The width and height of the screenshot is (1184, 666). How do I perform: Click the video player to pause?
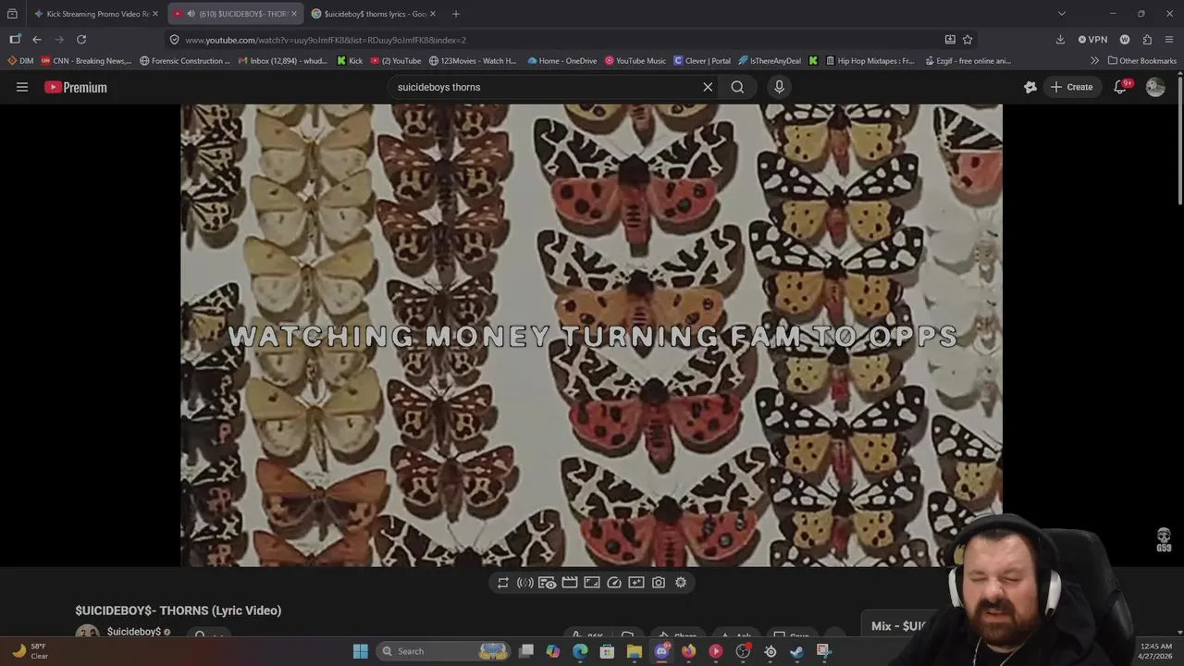click(x=591, y=335)
